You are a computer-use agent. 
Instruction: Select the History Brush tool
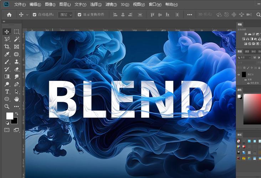pyautogui.click(x=7, y=69)
